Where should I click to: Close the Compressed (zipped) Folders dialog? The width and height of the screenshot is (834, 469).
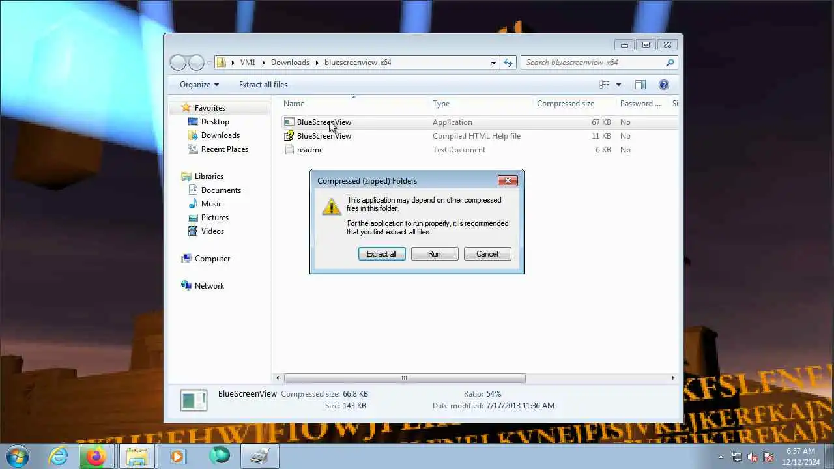pos(508,180)
